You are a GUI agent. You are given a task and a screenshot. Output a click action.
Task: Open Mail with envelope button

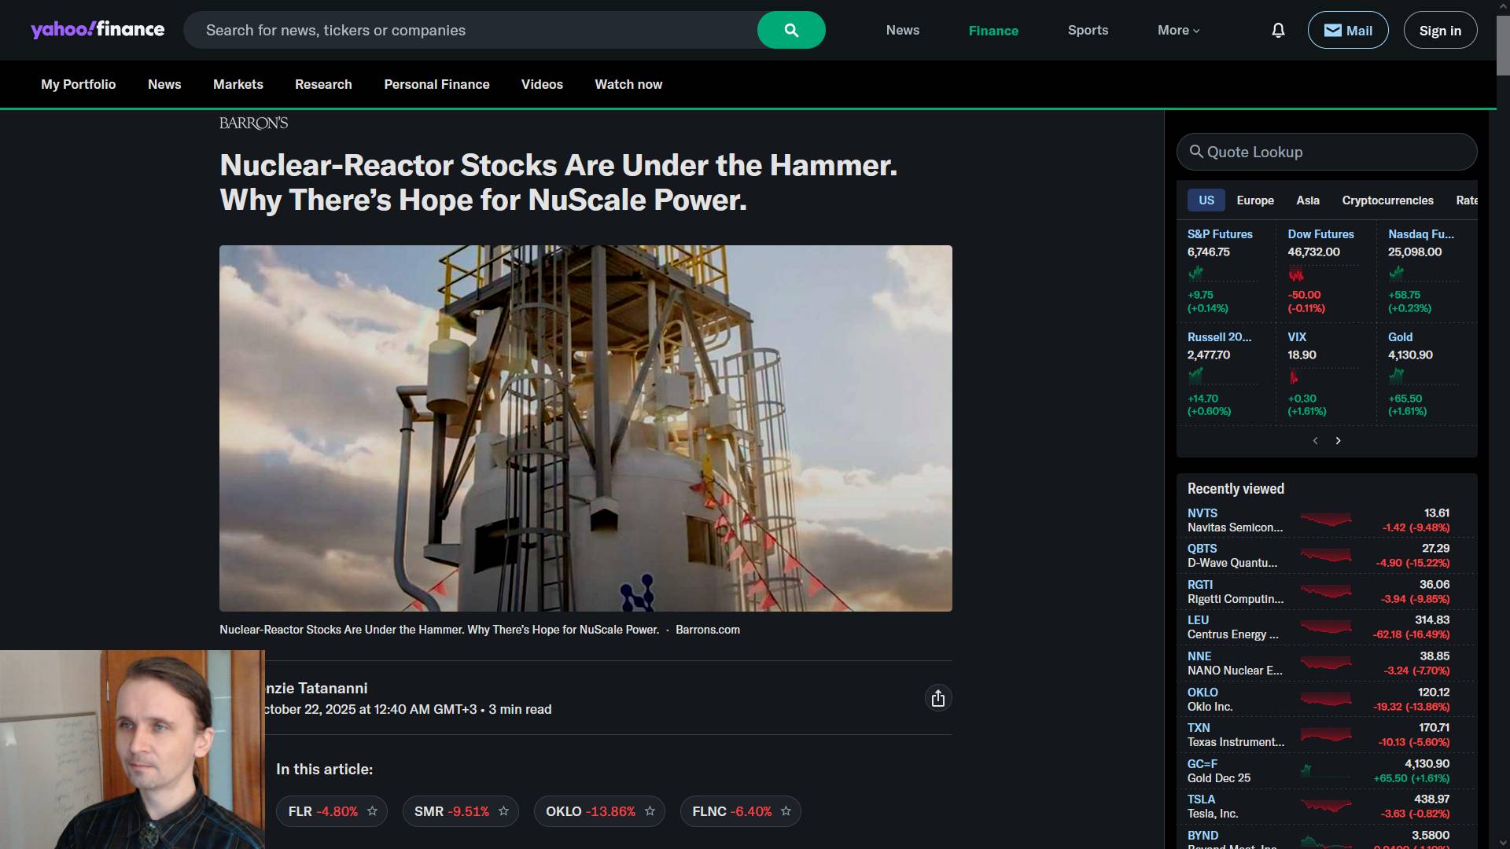click(x=1347, y=31)
